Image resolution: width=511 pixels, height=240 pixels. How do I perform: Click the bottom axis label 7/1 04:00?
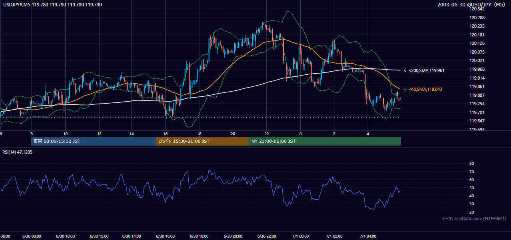pyautogui.click(x=368, y=236)
